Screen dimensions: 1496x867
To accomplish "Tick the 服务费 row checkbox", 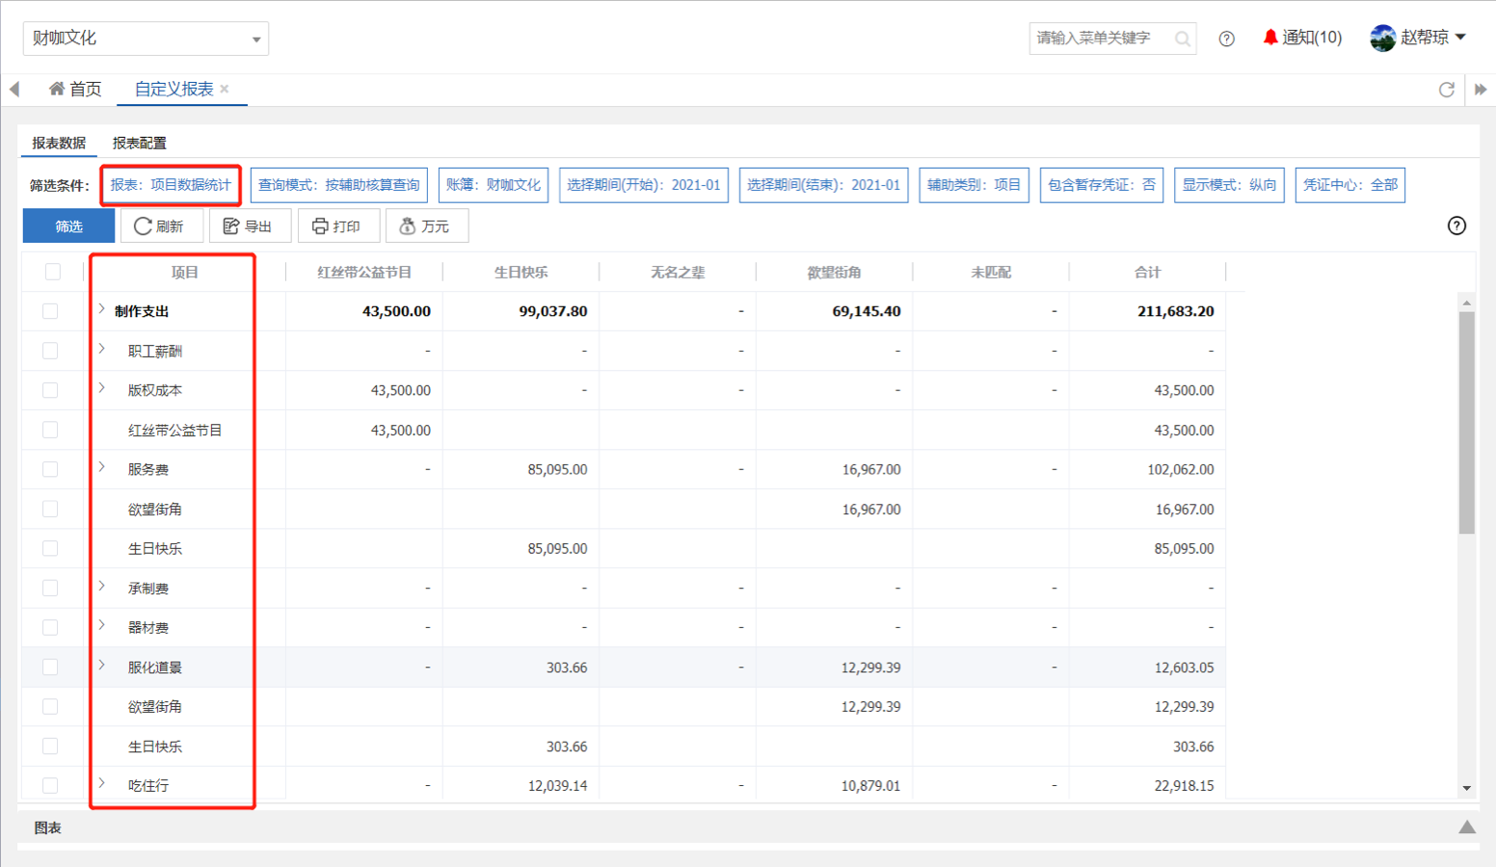I will point(50,469).
